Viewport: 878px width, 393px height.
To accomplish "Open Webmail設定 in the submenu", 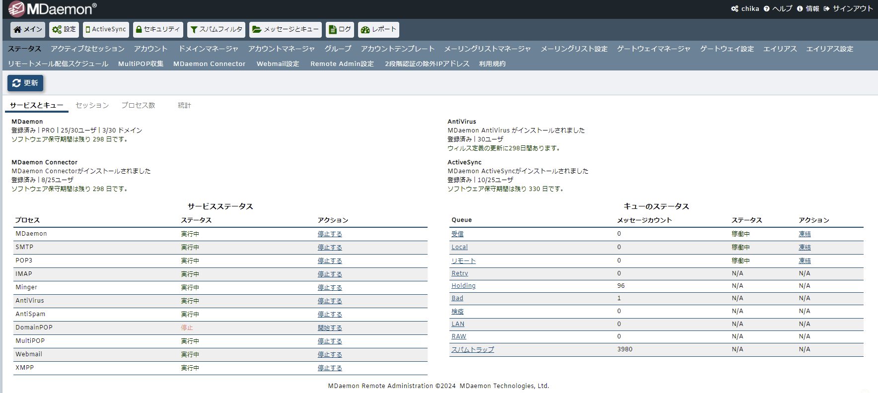I will (278, 64).
